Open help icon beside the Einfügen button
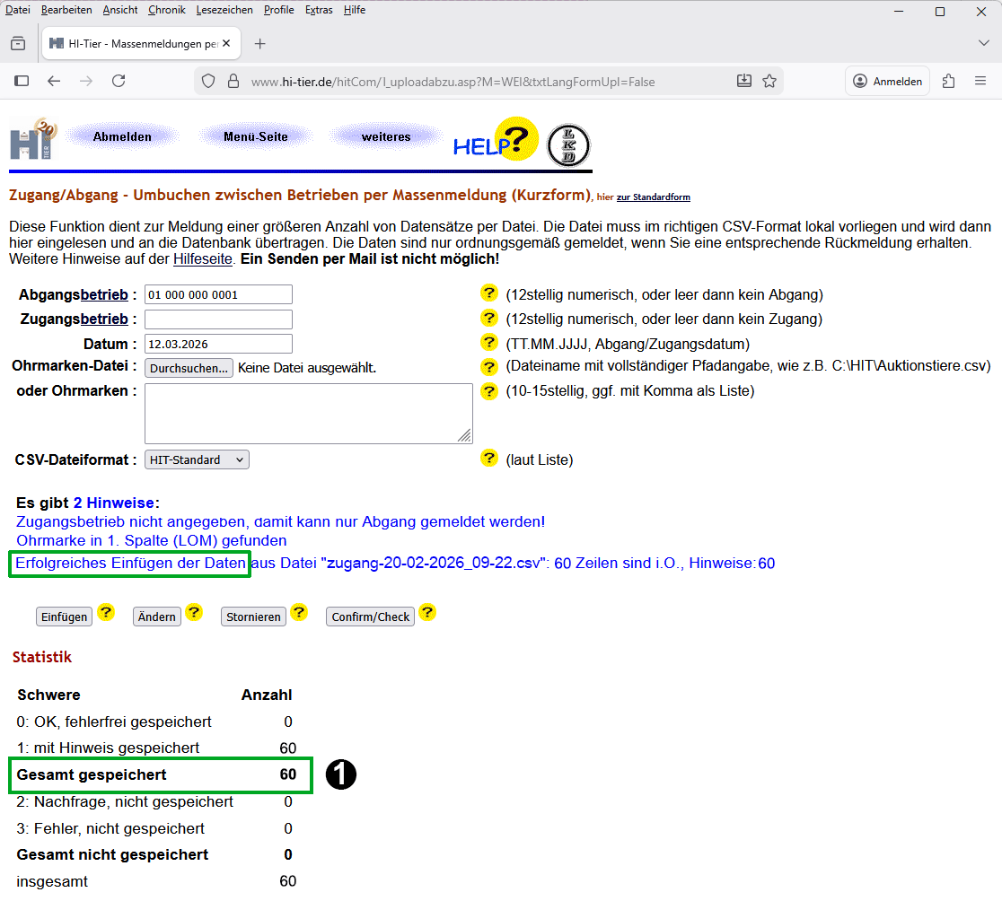Image resolution: width=1002 pixels, height=901 pixels. tap(106, 613)
